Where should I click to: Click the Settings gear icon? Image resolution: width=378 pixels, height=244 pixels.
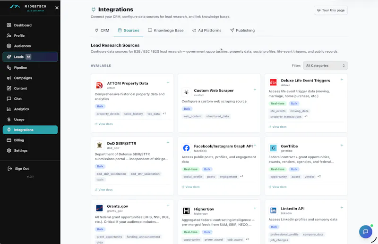pos(9,150)
